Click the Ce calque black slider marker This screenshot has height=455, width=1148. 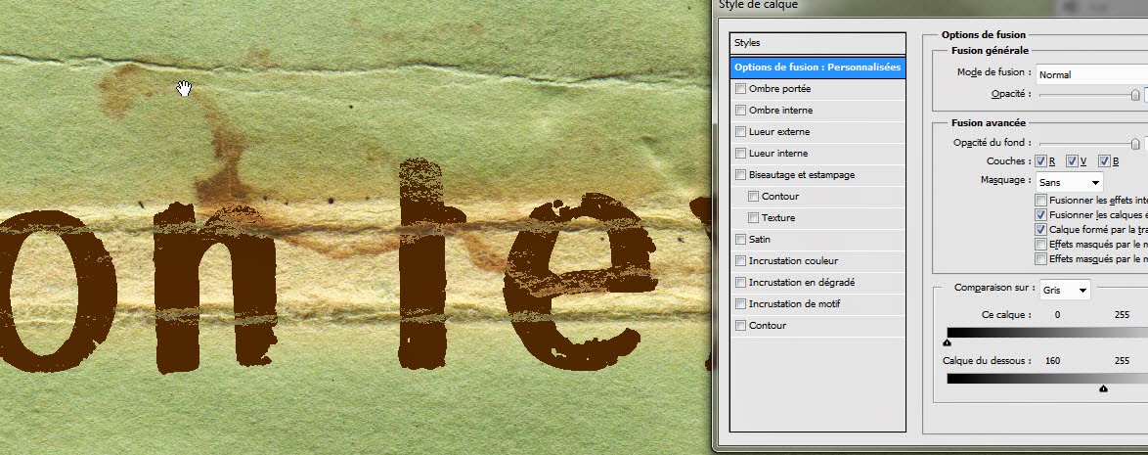click(948, 342)
